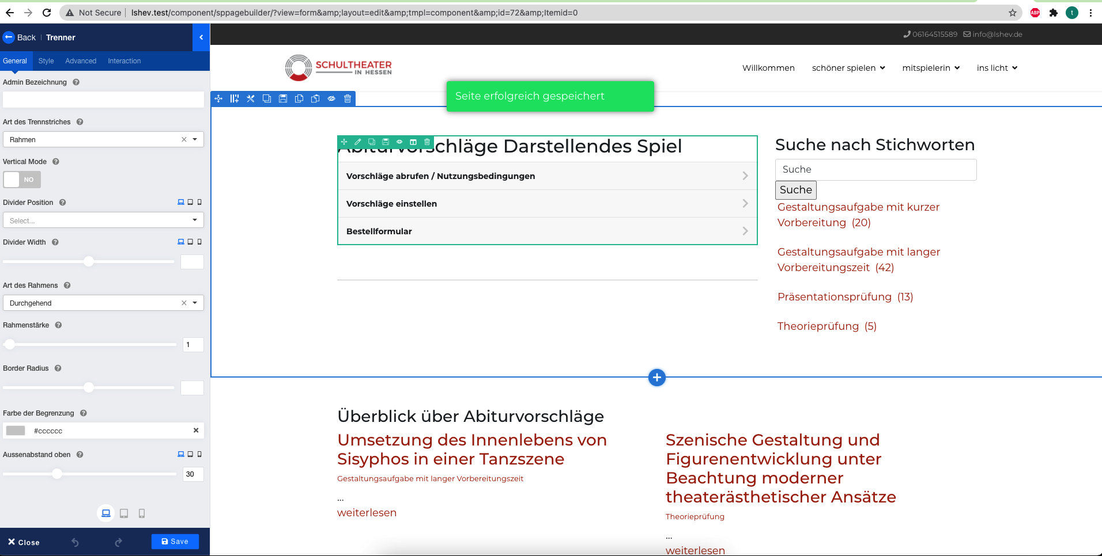The height and width of the screenshot is (556, 1102).
Task: Edit the addon with the green pencil icon
Action: 358,142
